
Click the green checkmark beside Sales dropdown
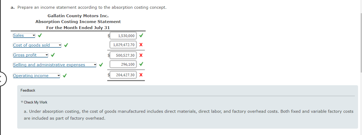click(x=40, y=35)
